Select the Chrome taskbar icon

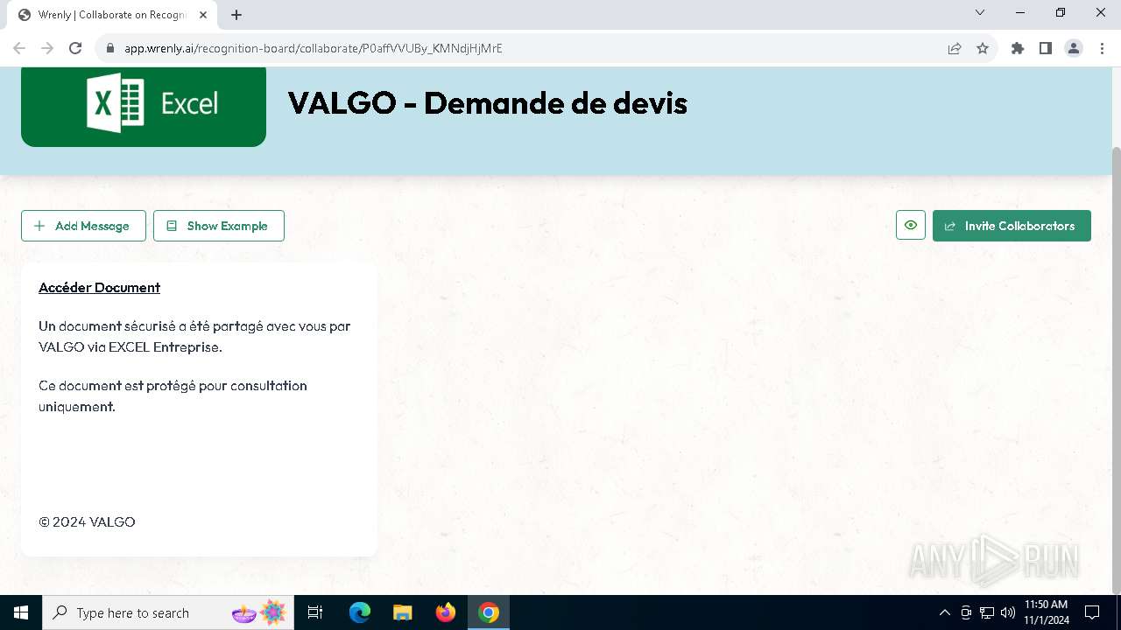(x=489, y=612)
